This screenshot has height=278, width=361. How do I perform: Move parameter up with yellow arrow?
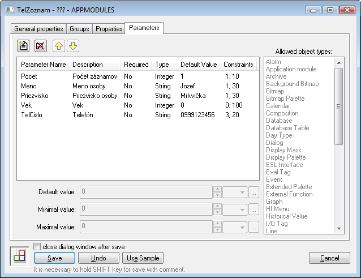click(x=59, y=46)
